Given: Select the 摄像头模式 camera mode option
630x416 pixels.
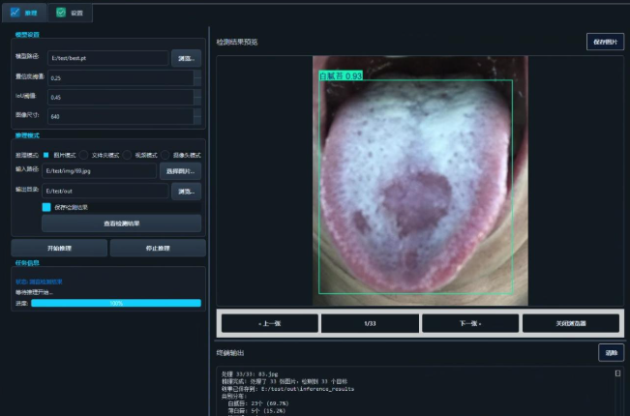Looking at the screenshot, I should tap(165, 154).
